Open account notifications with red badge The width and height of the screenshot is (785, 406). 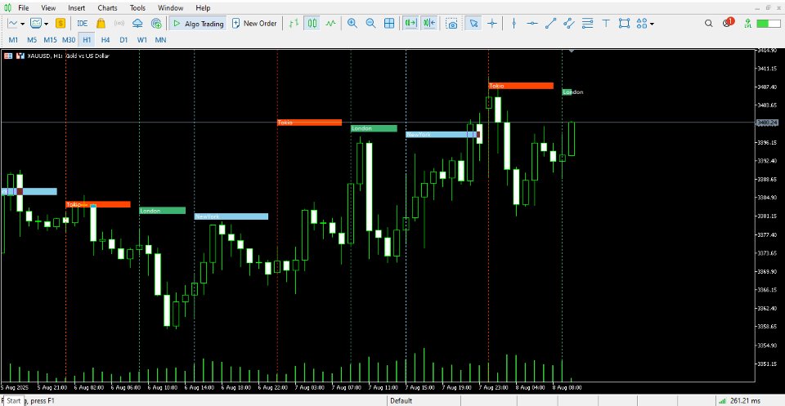tap(728, 23)
